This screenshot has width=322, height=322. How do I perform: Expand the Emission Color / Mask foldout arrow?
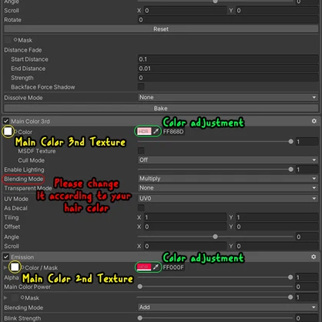click(5, 267)
